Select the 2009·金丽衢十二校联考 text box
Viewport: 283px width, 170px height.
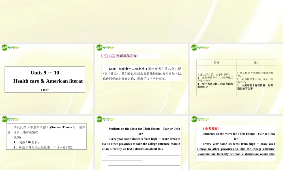tap(141, 73)
